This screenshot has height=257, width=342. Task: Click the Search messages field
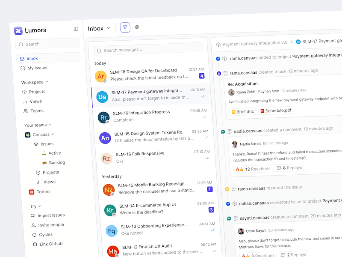(148, 49)
